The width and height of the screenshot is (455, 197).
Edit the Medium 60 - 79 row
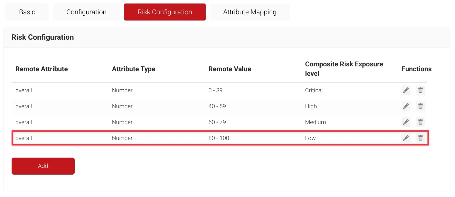tap(406, 122)
